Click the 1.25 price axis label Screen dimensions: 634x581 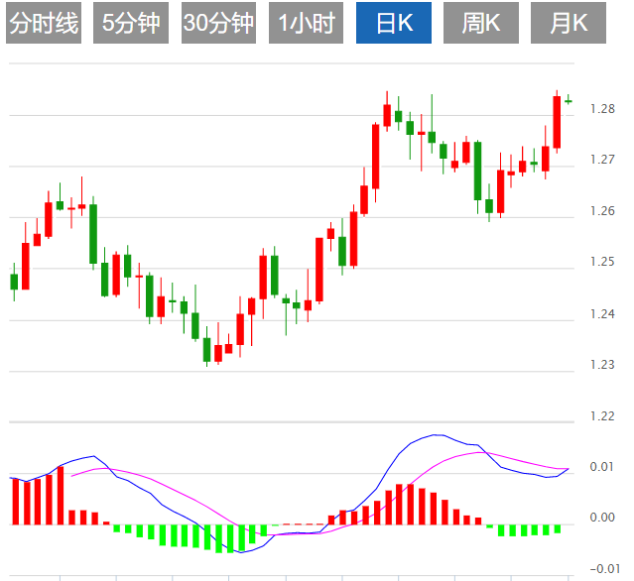602,262
